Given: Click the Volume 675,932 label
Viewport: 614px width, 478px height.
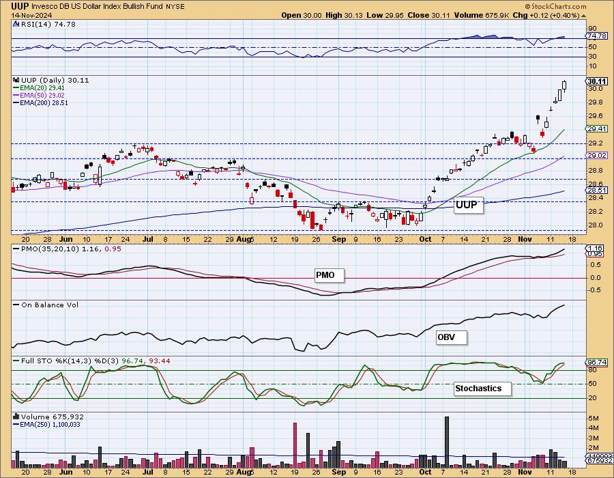Looking at the screenshot, I should click(x=53, y=417).
